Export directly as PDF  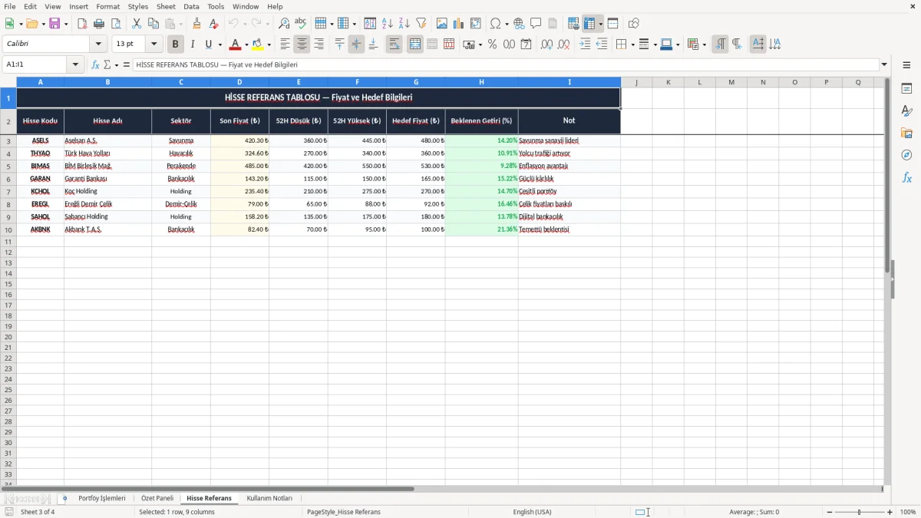point(82,24)
